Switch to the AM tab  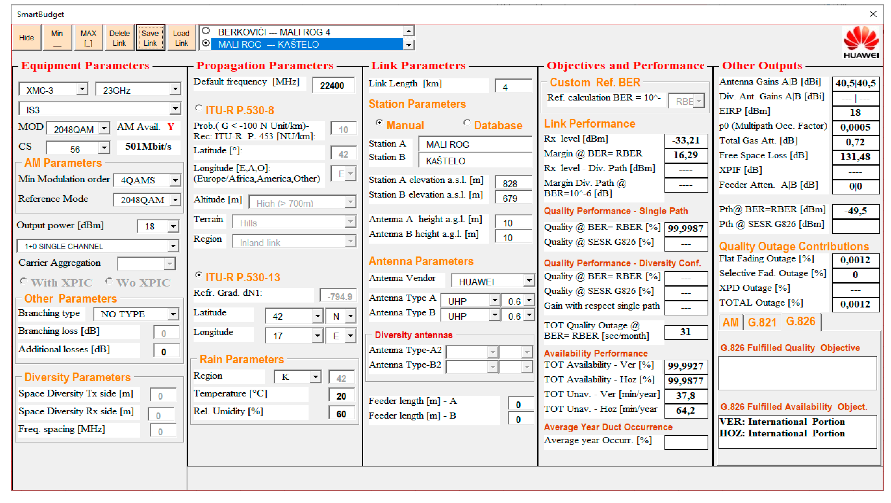pyautogui.click(x=731, y=323)
